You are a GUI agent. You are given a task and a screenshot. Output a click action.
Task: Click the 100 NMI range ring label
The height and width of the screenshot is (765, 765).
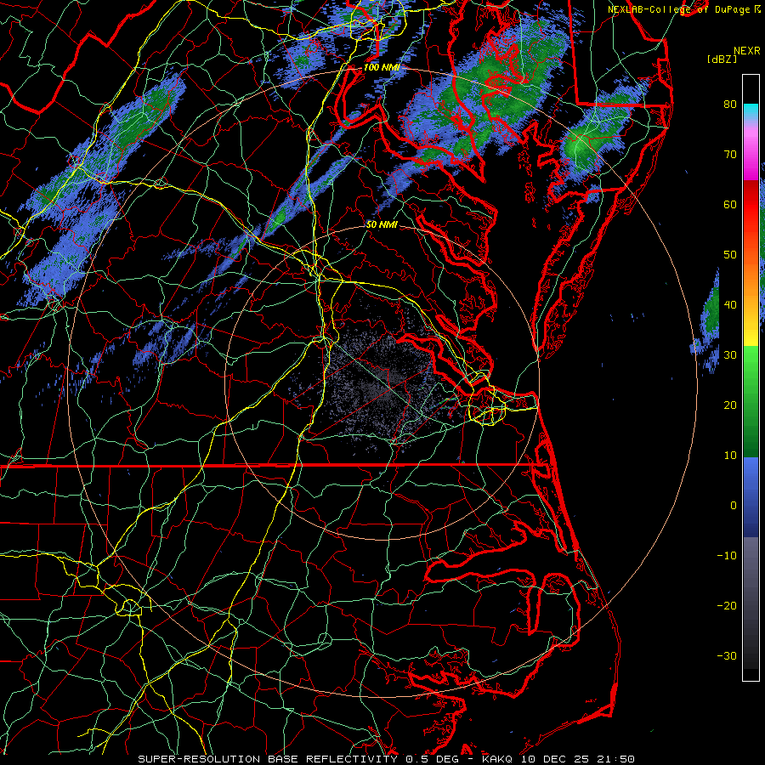click(381, 67)
